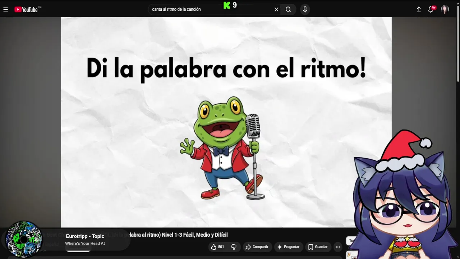Click Guardar to save video

point(318,247)
